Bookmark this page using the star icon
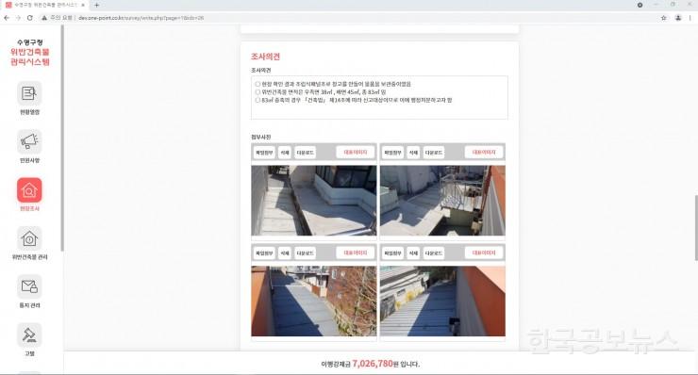 point(663,18)
